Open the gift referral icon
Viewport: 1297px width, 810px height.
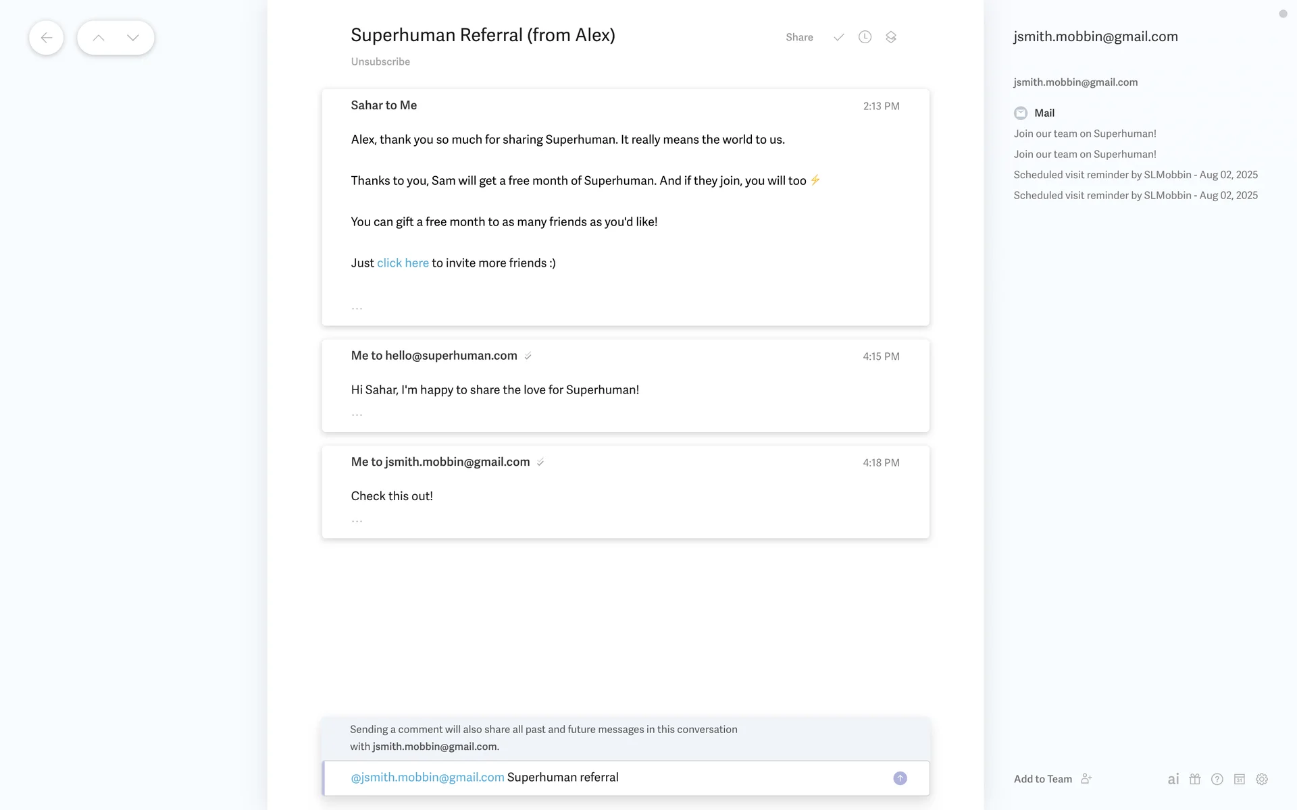pos(1195,779)
